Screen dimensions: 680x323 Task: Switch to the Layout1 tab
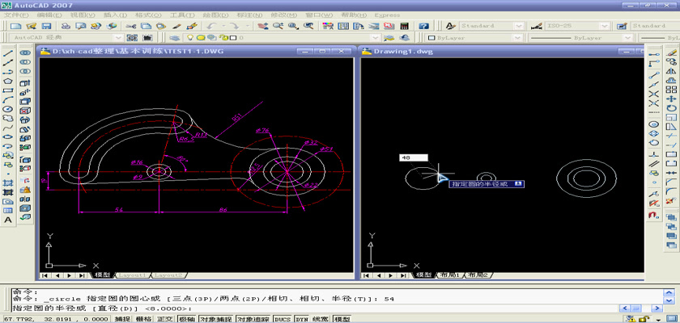[x=133, y=275]
